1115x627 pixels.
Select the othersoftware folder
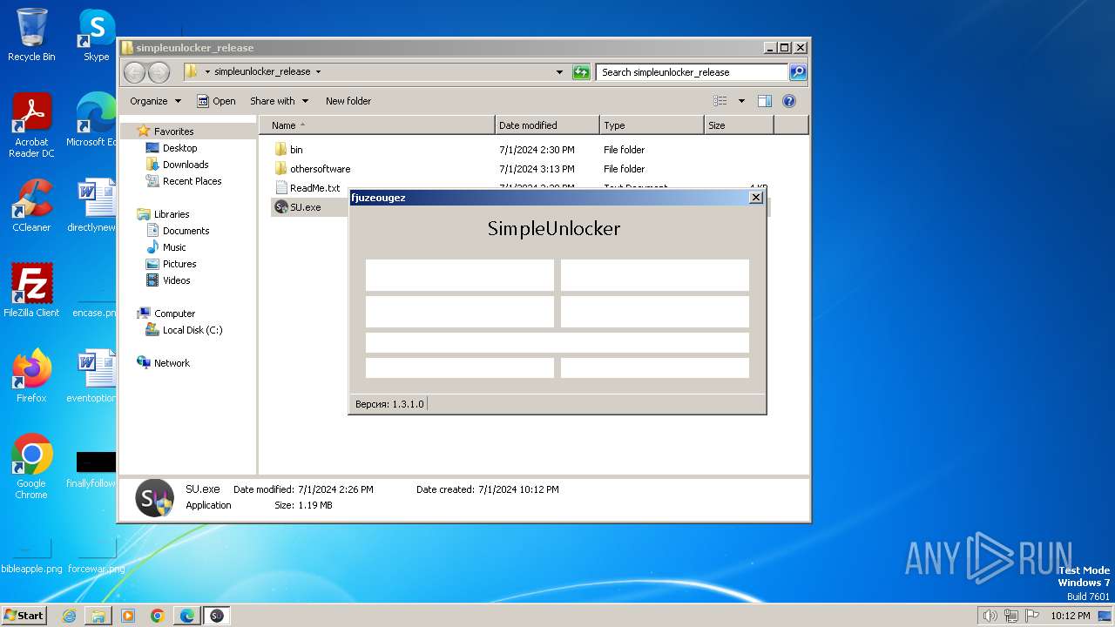(320, 169)
